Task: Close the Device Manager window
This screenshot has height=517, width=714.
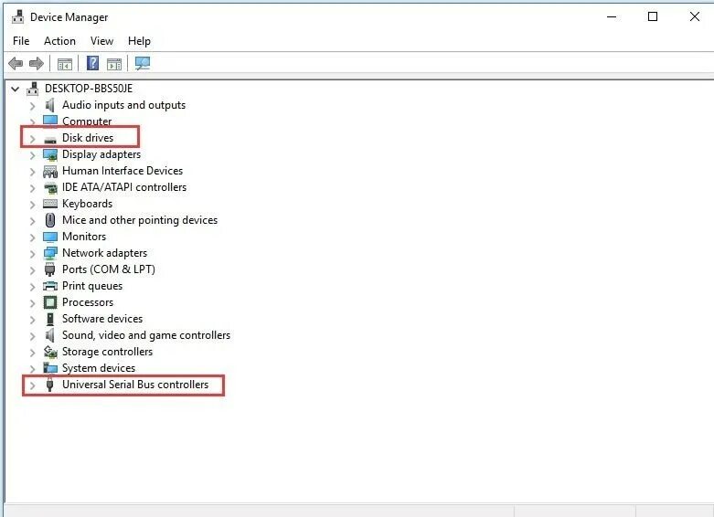Action: click(x=695, y=16)
